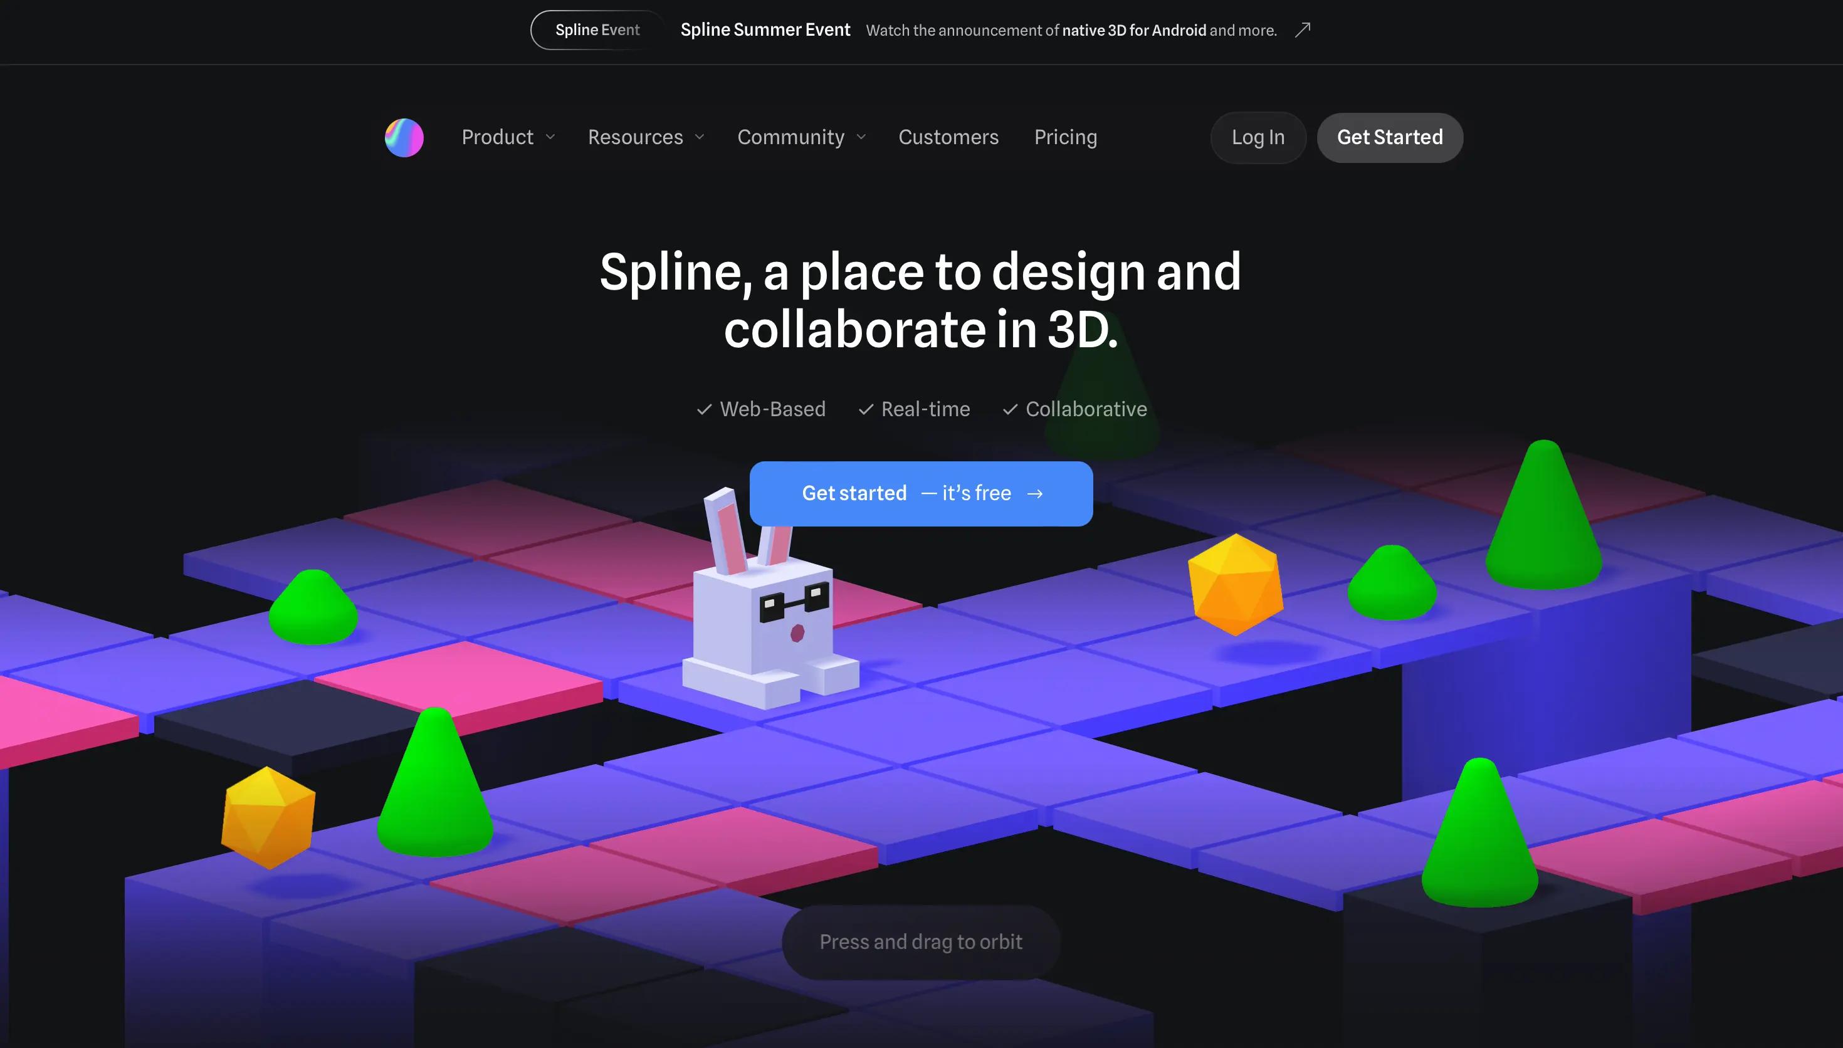Expand the Community dropdown menu
This screenshot has height=1048, width=1843.
801,137
